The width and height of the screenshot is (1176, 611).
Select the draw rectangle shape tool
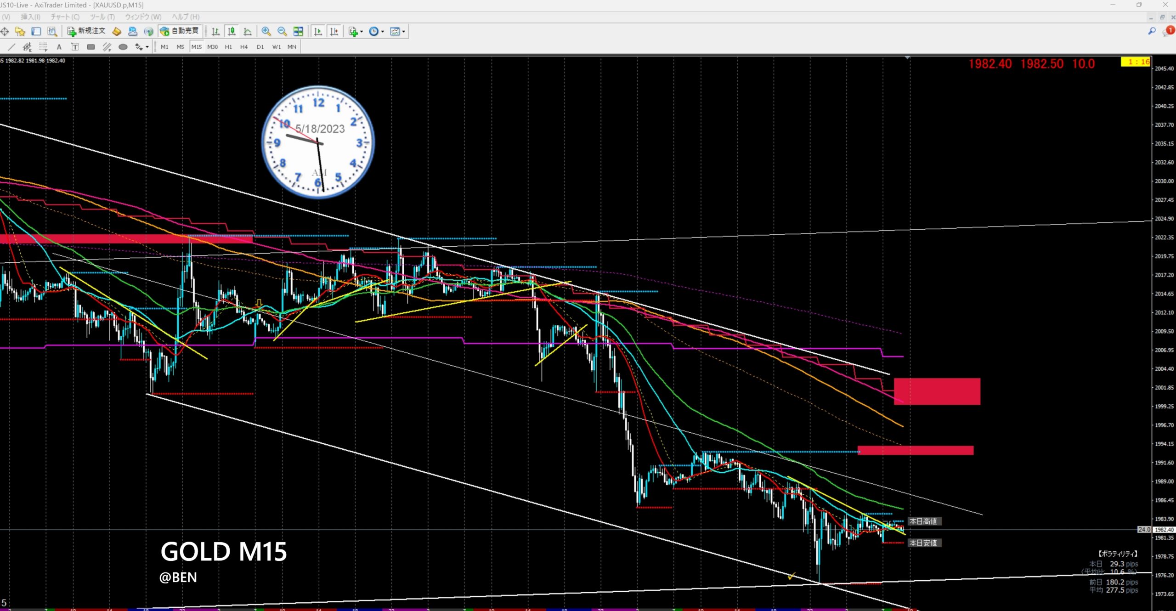click(x=91, y=47)
